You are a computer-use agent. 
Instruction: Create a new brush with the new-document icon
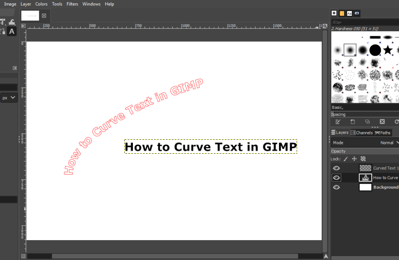click(x=352, y=121)
